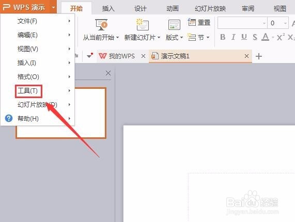Close the slide thumbnail pane
295x222 pixels.
coord(108,73)
